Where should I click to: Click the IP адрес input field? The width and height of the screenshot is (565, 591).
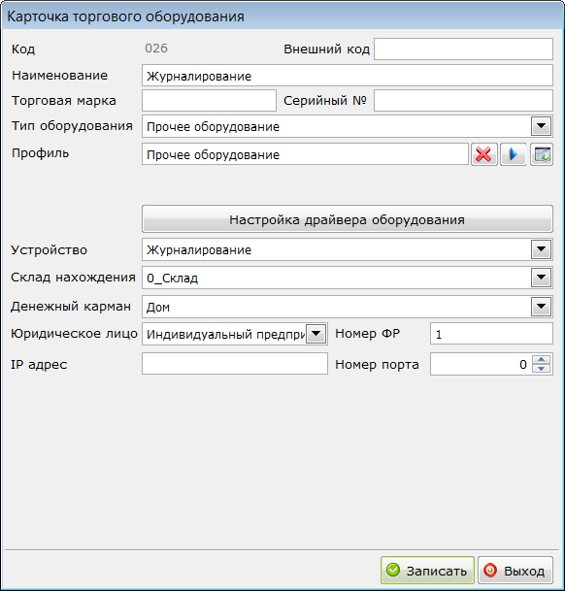click(x=235, y=364)
